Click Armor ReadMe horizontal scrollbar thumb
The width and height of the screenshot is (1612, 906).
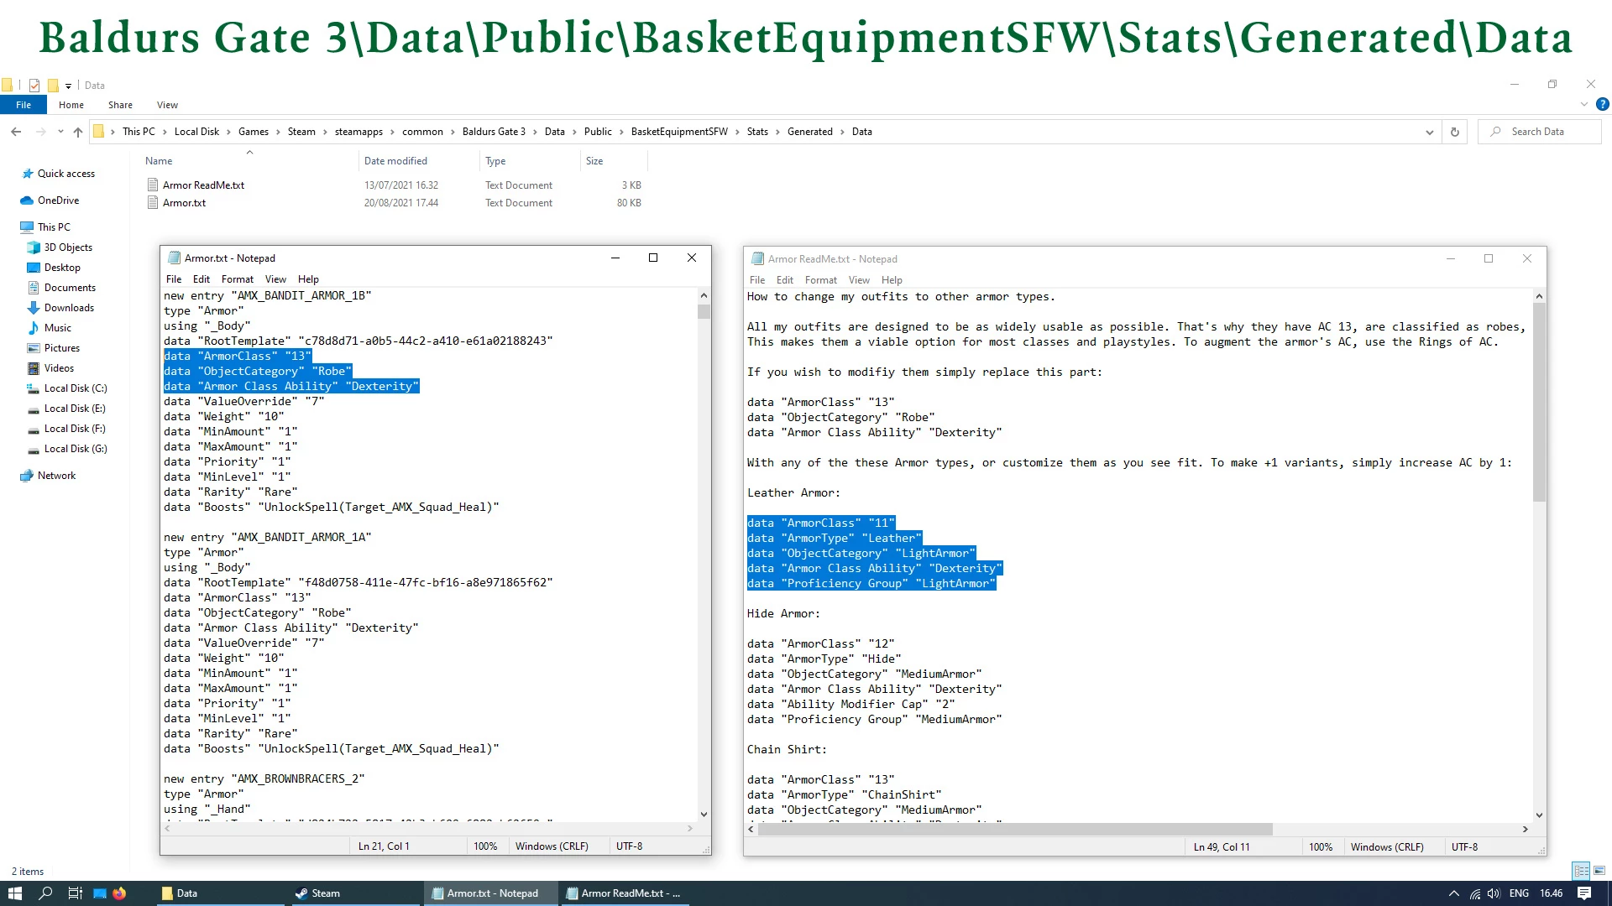click(x=1015, y=829)
